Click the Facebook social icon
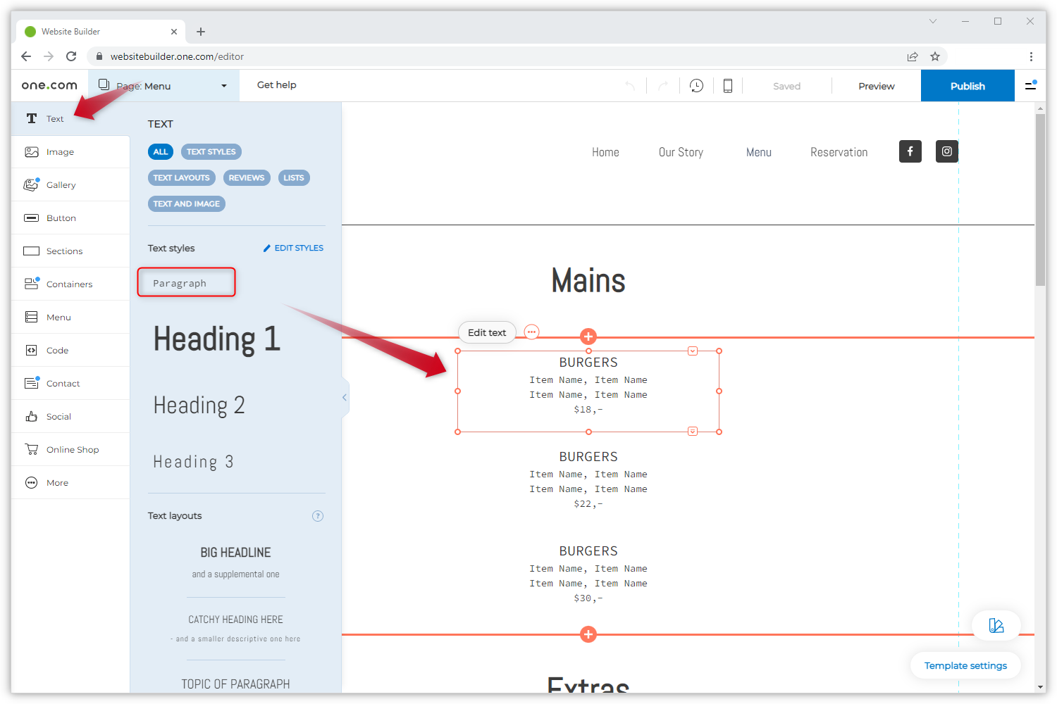The image size is (1057, 704). 910,151
